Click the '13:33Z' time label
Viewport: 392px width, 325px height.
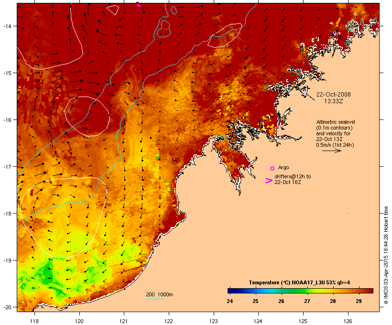tap(334, 101)
